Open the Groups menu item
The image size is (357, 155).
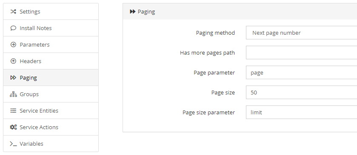point(51,94)
